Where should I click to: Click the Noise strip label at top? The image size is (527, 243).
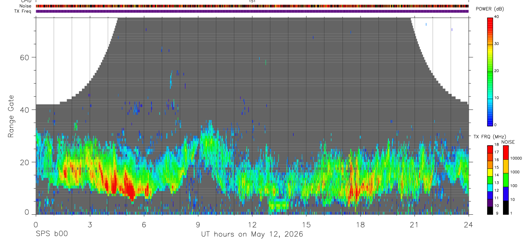(x=25, y=6)
